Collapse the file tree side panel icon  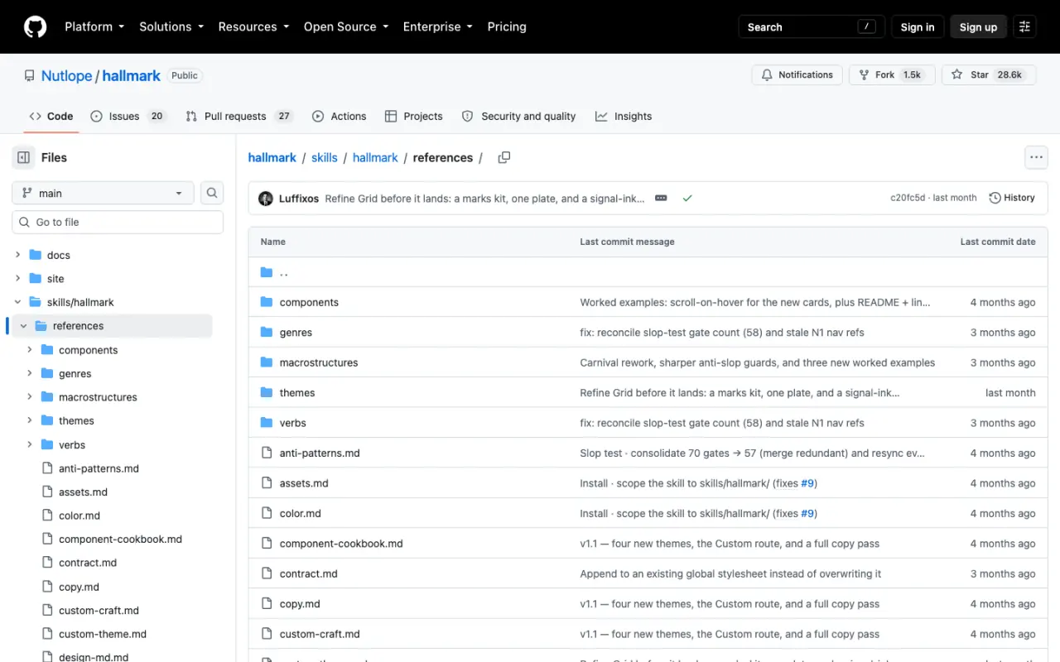pyautogui.click(x=24, y=157)
